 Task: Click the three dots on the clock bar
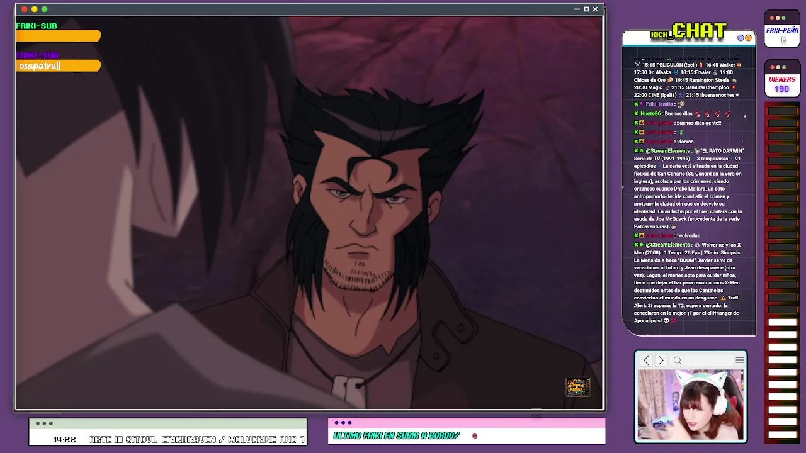(x=44, y=423)
